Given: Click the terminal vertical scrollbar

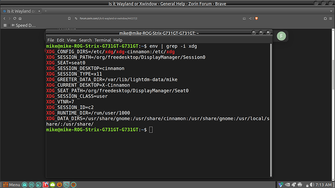Looking at the screenshot, I should [x=271, y=110].
